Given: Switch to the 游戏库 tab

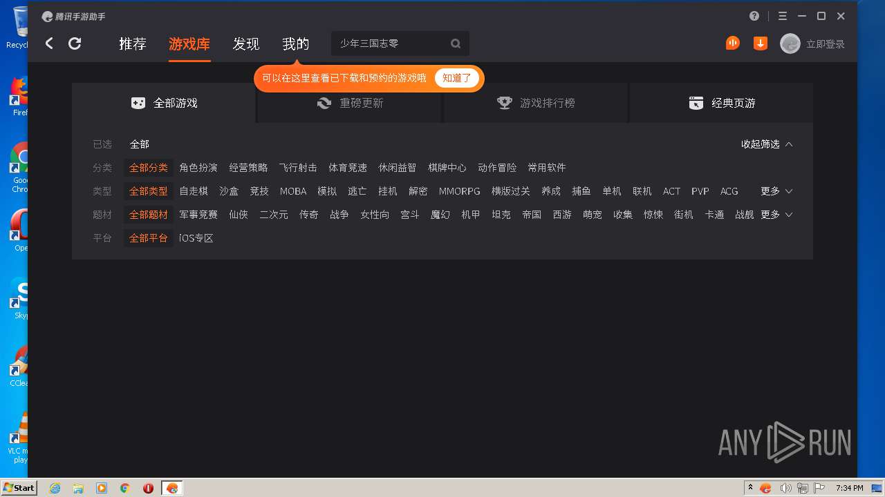Looking at the screenshot, I should coord(189,43).
